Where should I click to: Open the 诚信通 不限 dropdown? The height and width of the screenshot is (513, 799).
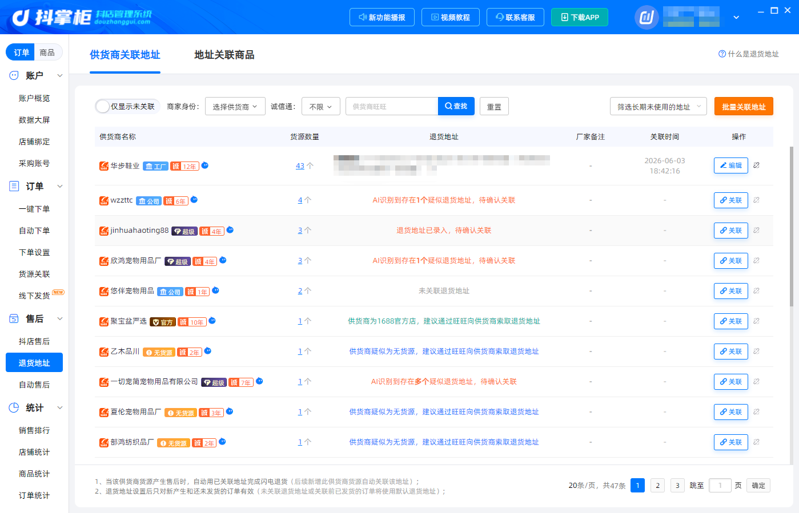point(321,107)
